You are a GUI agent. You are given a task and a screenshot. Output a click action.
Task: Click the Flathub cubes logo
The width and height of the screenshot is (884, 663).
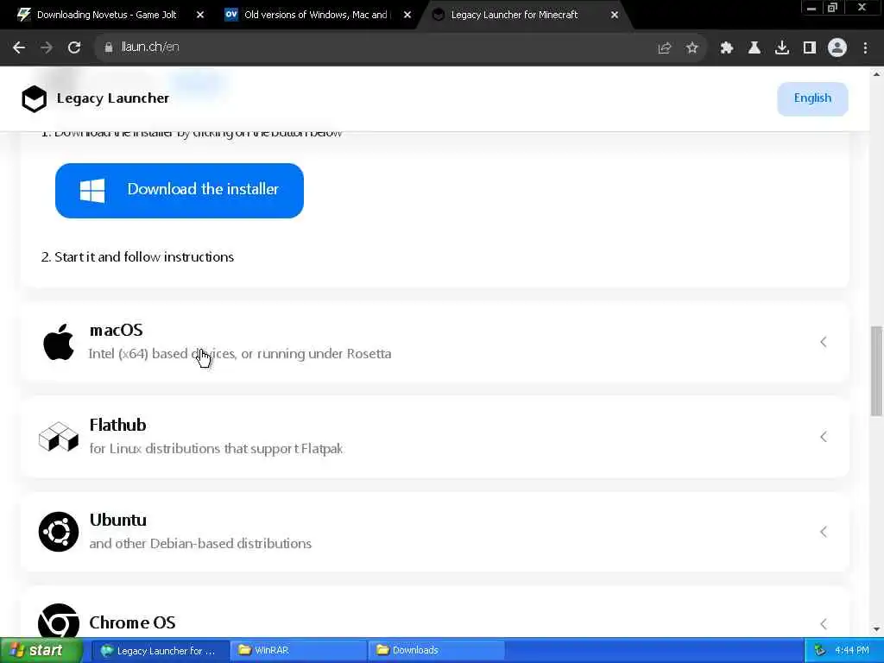(x=58, y=437)
